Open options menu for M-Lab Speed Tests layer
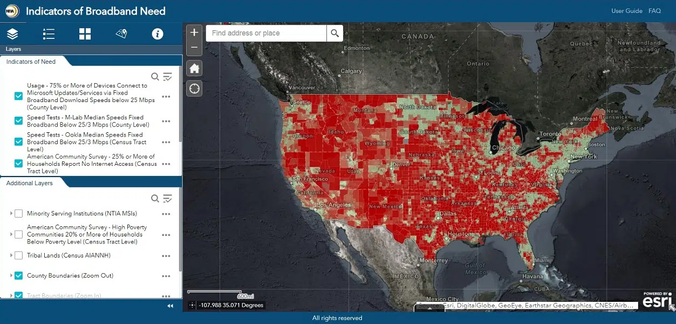 point(166,120)
